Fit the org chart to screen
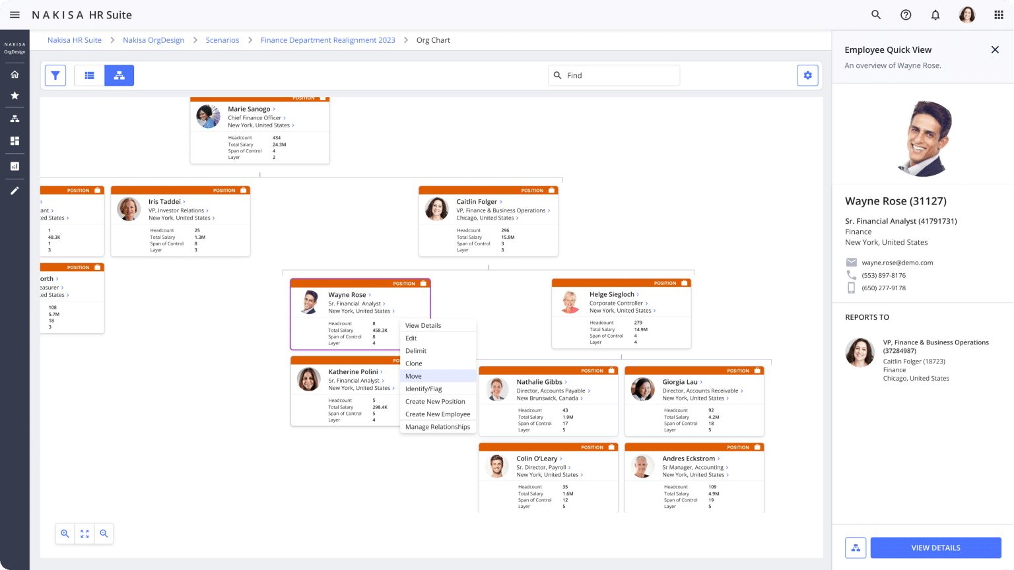The image size is (1014, 570). pyautogui.click(x=84, y=534)
